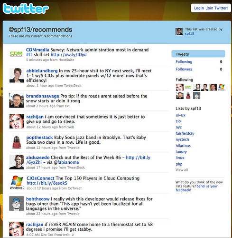Image resolution: width=232 pixels, height=238 pixels.
Task: Click Join Twitter! link
Action: (x=217, y=8)
